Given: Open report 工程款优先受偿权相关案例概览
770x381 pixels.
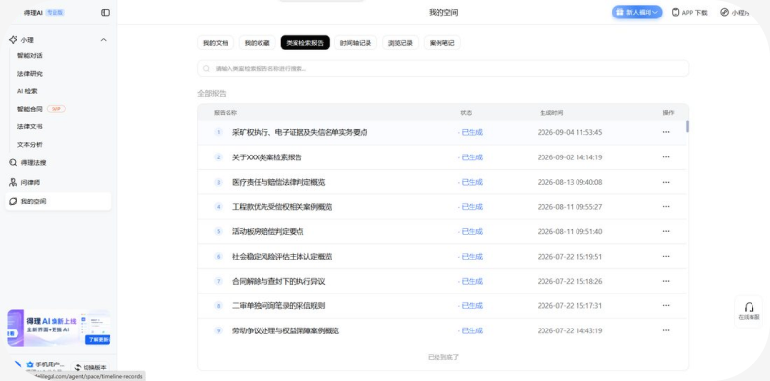Looking at the screenshot, I should point(282,207).
